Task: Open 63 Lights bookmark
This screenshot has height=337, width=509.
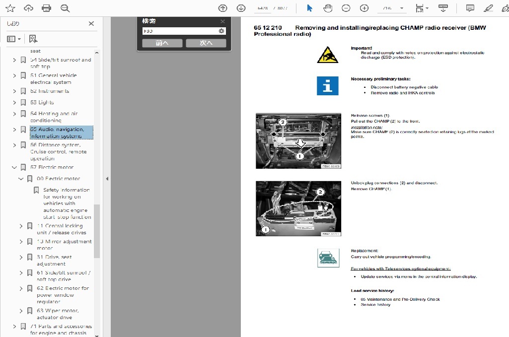Action: [42, 103]
